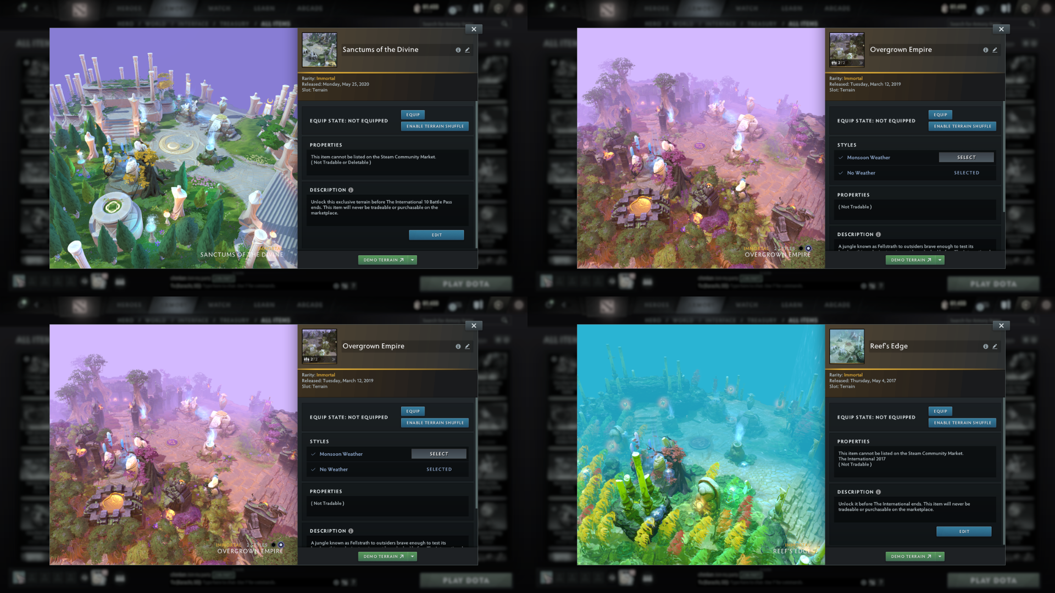Select Monsoon Weather style row in lower Overgrown dialog
The image size is (1055, 593).
(x=388, y=454)
